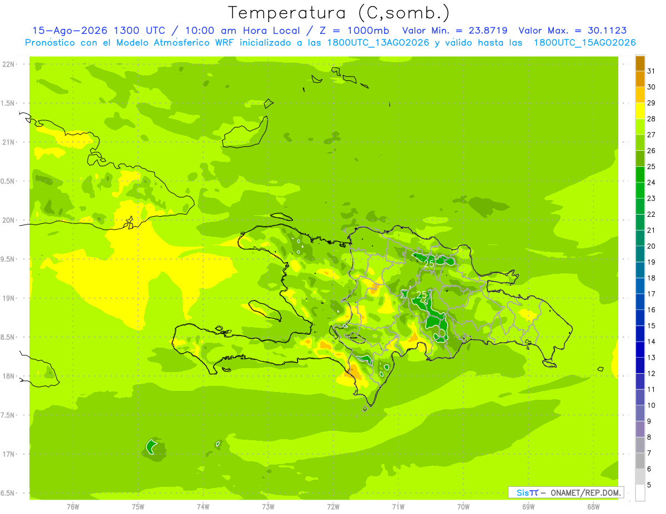Viewport: 666px width, 514px height.
Task: Select the white legend swatch below 5
Action: tap(640, 493)
